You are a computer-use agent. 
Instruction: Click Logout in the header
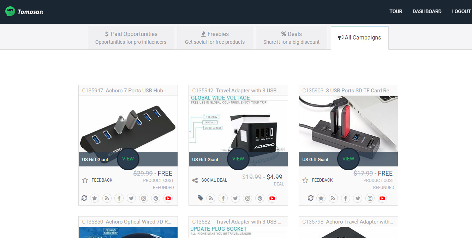(x=461, y=11)
